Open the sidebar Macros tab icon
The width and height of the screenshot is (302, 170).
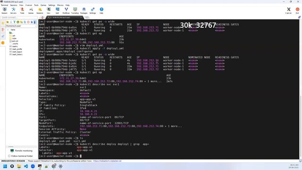(3, 36)
